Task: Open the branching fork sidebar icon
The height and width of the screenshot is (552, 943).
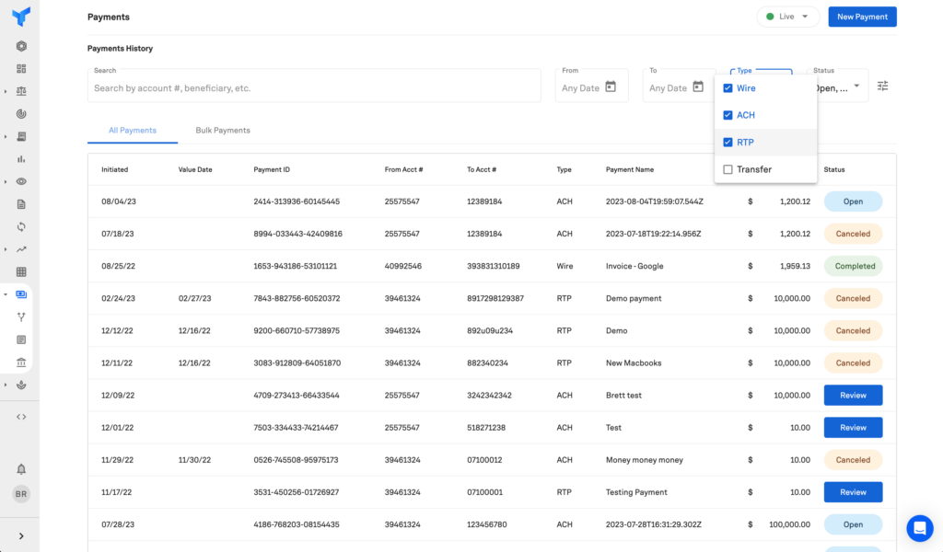Action: point(21,317)
